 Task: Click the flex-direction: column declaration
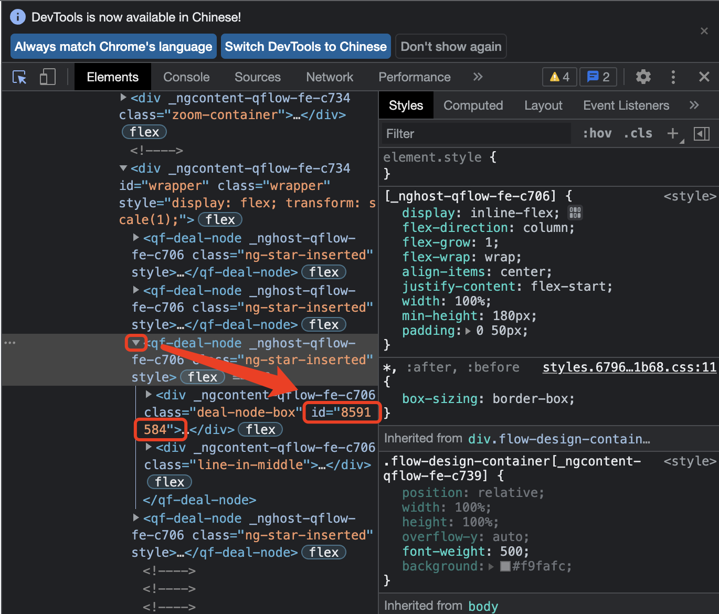[488, 228]
